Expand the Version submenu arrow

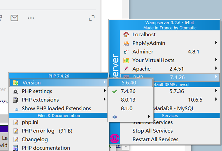(105, 82)
